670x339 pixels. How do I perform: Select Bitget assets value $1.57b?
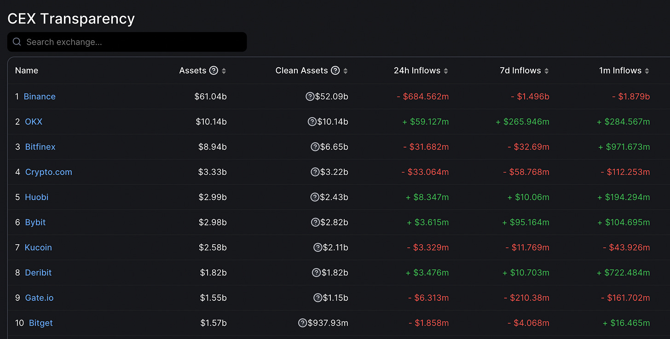214,323
